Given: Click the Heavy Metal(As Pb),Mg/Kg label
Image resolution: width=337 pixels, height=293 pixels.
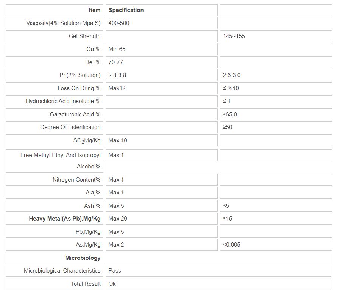Looking at the screenshot, I should click(x=65, y=219).
